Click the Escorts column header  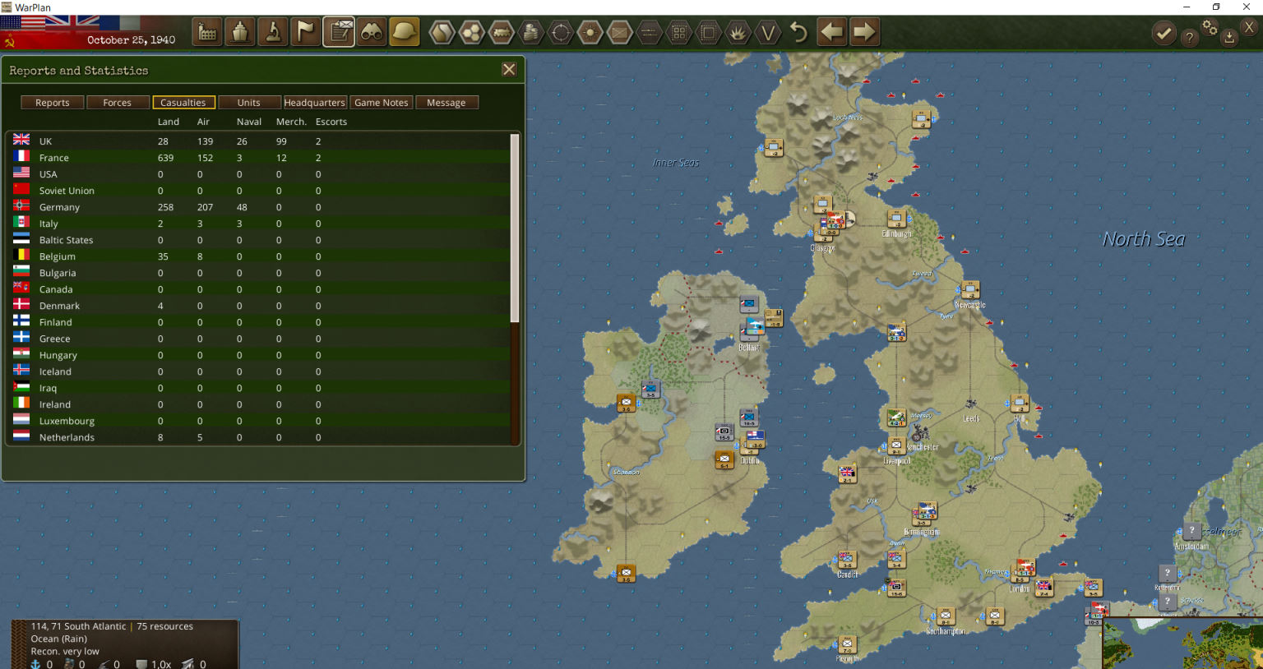click(331, 122)
